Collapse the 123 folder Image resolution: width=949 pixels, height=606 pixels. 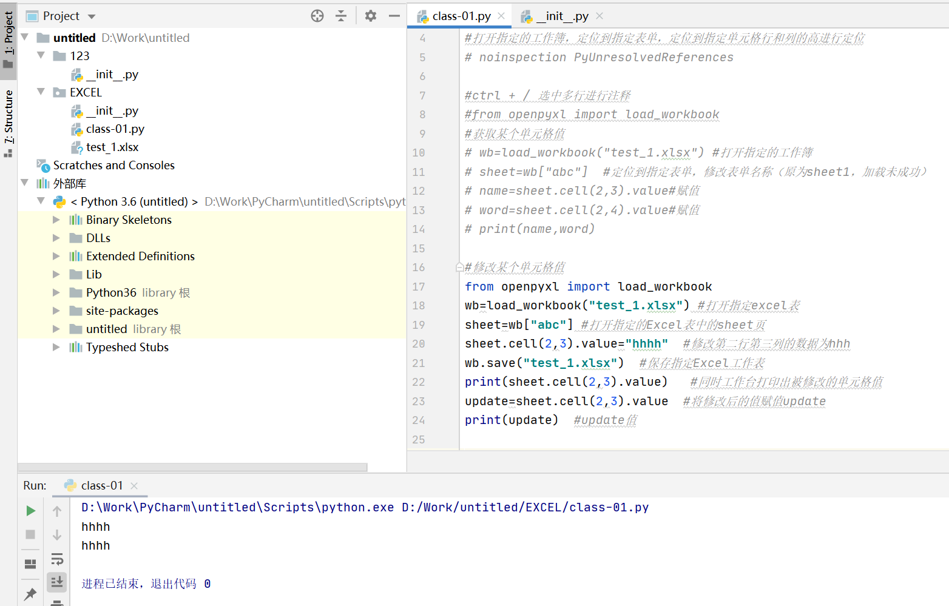[41, 56]
